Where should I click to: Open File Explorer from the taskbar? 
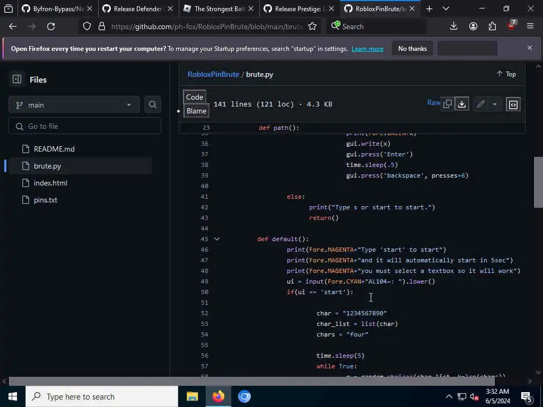coord(192,396)
